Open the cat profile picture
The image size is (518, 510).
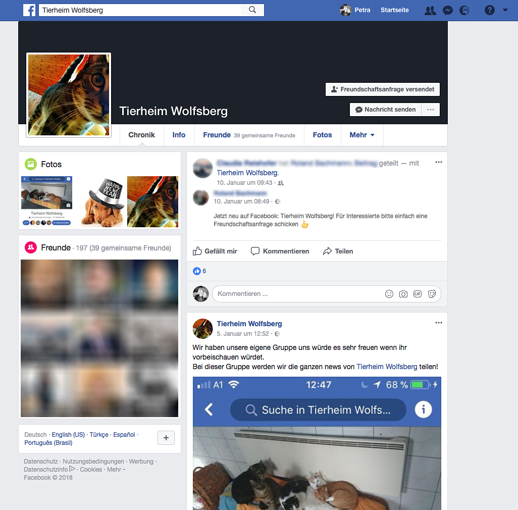click(69, 95)
